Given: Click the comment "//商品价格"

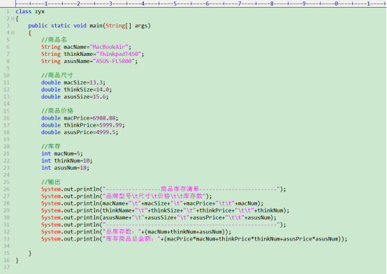Looking at the screenshot, I should (57, 111).
